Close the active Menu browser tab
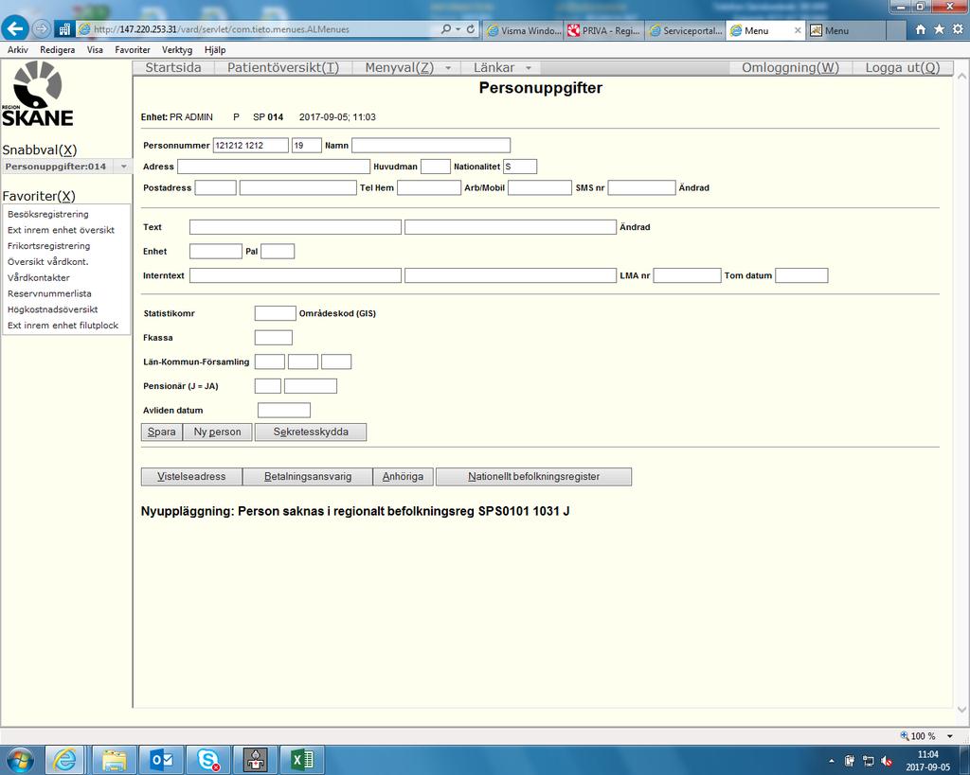 [798, 30]
